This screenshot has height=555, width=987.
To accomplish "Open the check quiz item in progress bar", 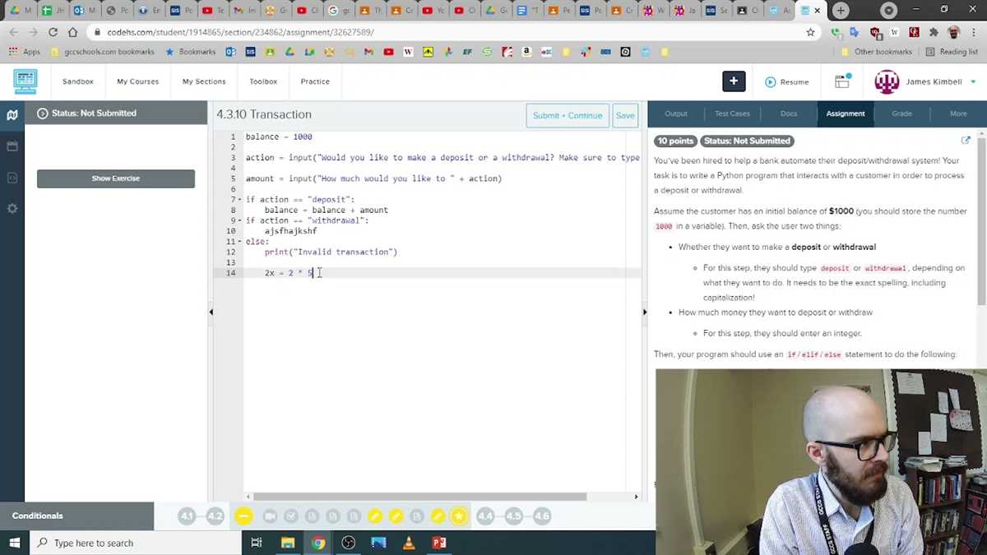I will pos(290,516).
